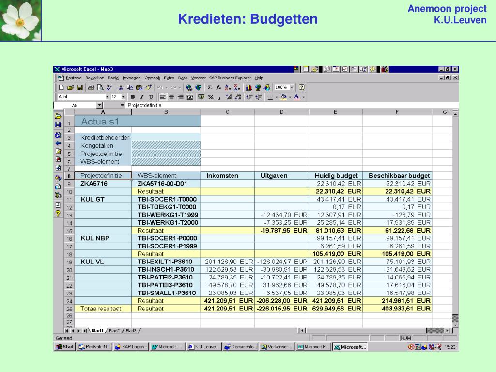This screenshot has width=496, height=372.
Task: Click the Fill Color paint bucket
Action: click(x=284, y=97)
